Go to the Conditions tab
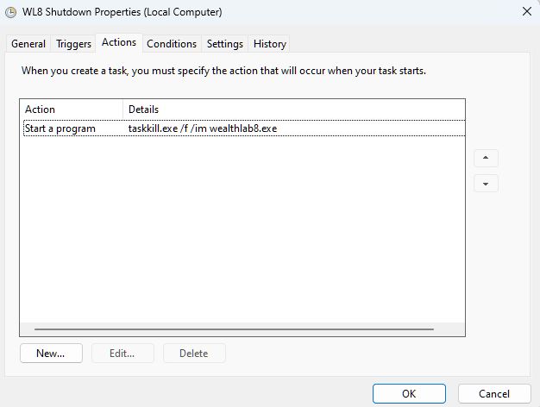The image size is (540, 407). [x=172, y=44]
